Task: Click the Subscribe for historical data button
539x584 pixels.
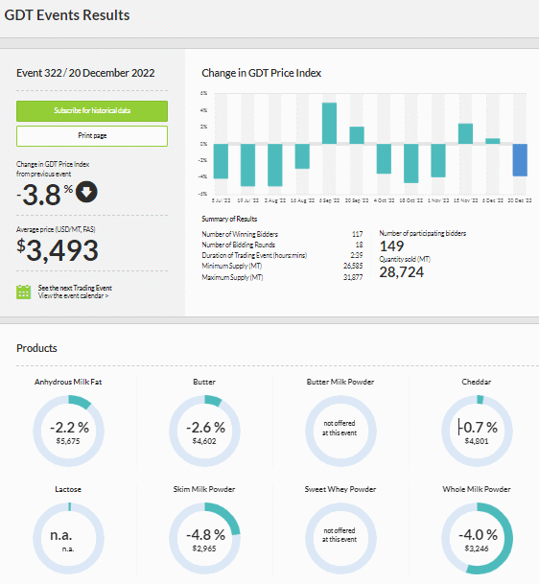Action: point(92,111)
